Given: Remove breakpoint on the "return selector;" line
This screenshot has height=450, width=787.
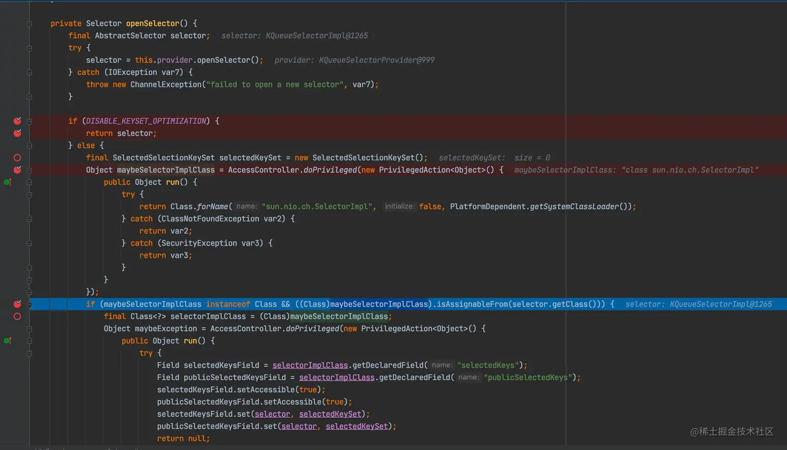Looking at the screenshot, I should coord(17,133).
